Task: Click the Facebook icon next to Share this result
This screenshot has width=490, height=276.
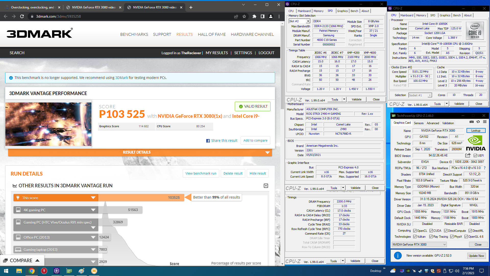Action: point(208,141)
